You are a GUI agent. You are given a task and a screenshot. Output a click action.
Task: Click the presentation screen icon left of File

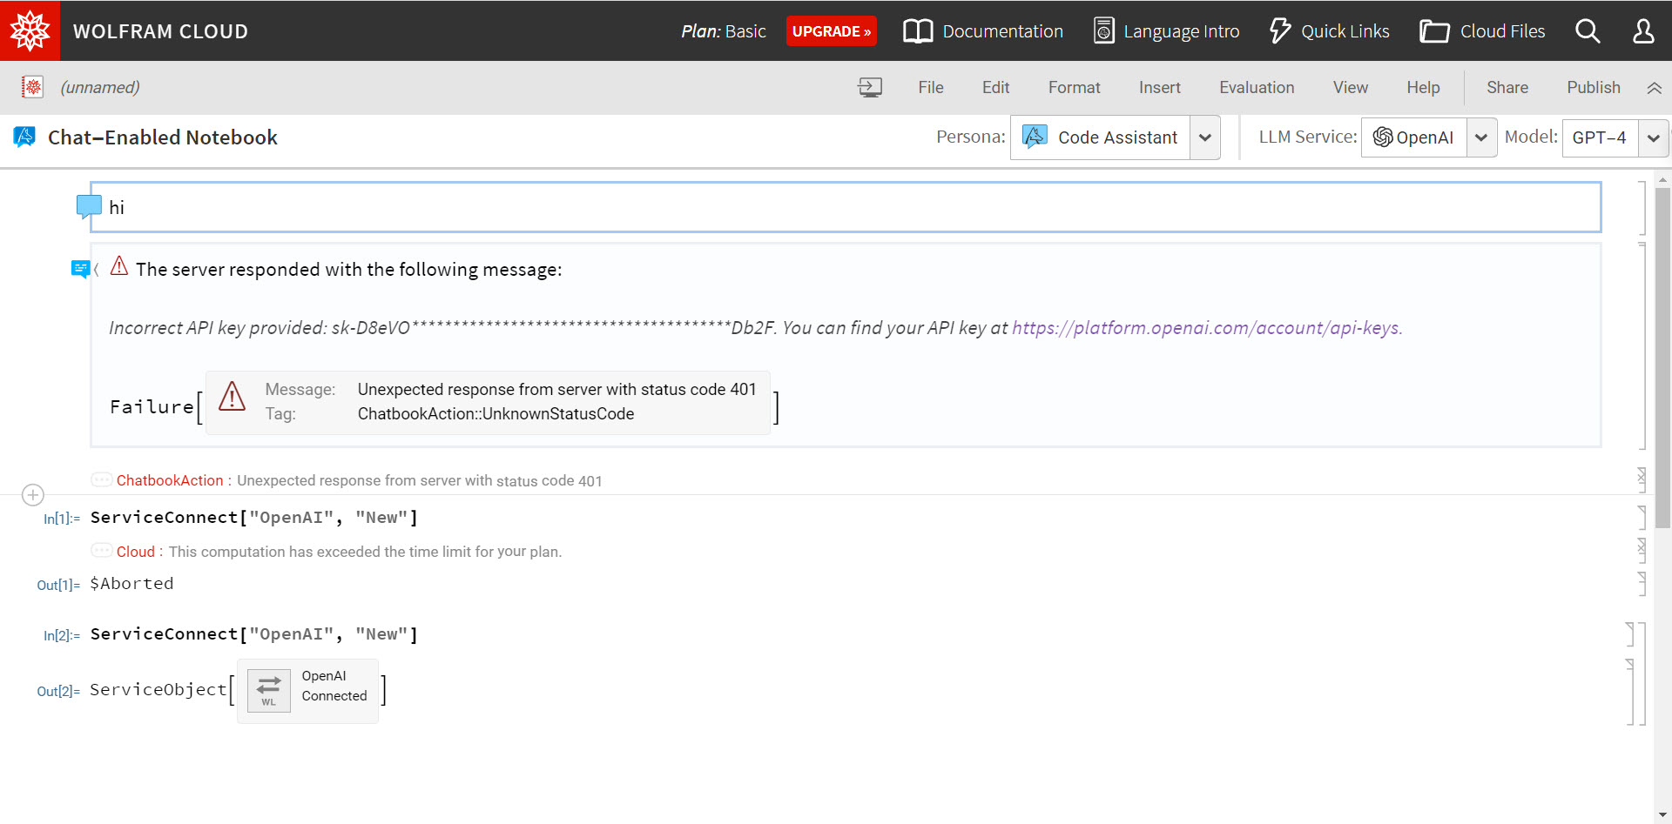click(870, 87)
